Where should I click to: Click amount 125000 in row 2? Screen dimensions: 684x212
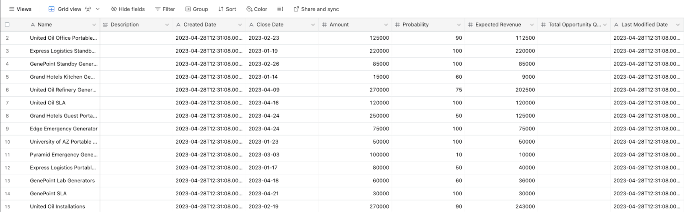click(379, 38)
